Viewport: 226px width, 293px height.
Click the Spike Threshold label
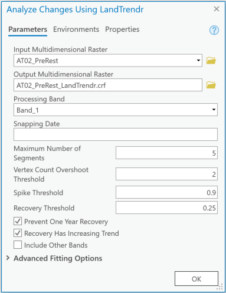pos(38,193)
